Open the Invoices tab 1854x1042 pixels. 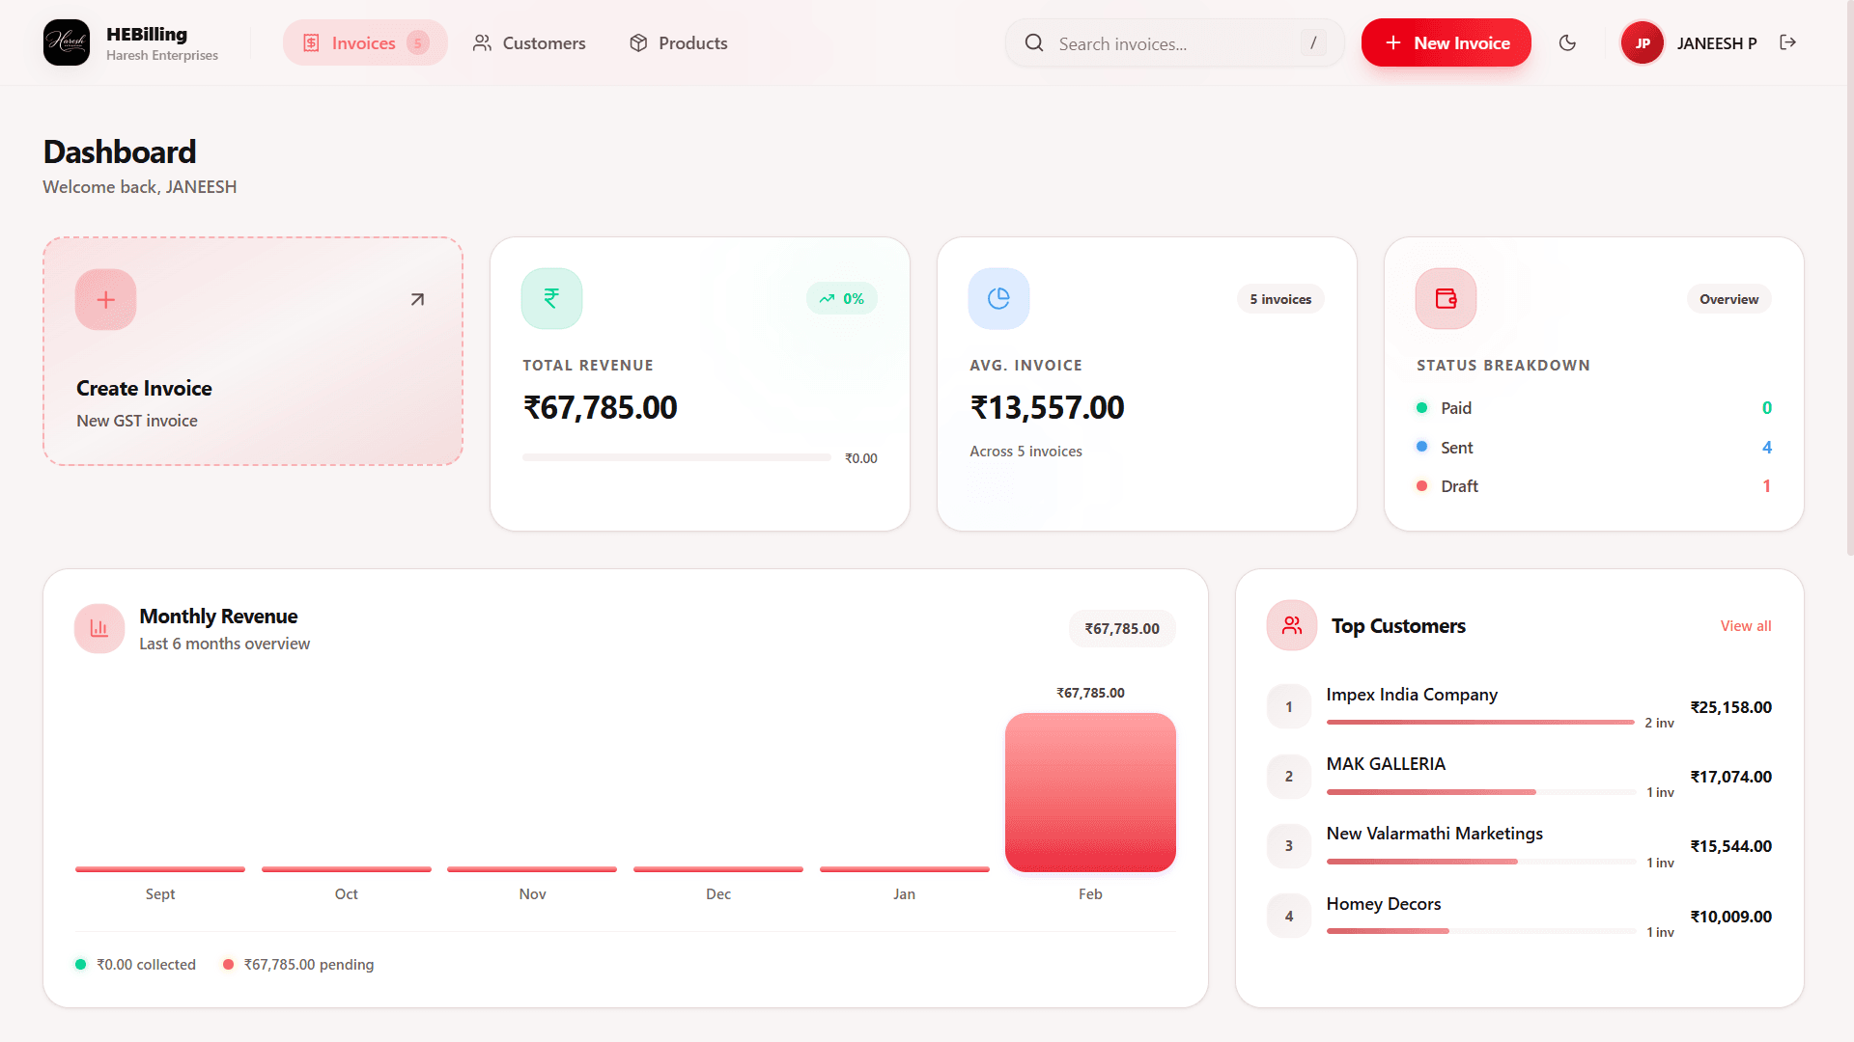click(x=364, y=42)
